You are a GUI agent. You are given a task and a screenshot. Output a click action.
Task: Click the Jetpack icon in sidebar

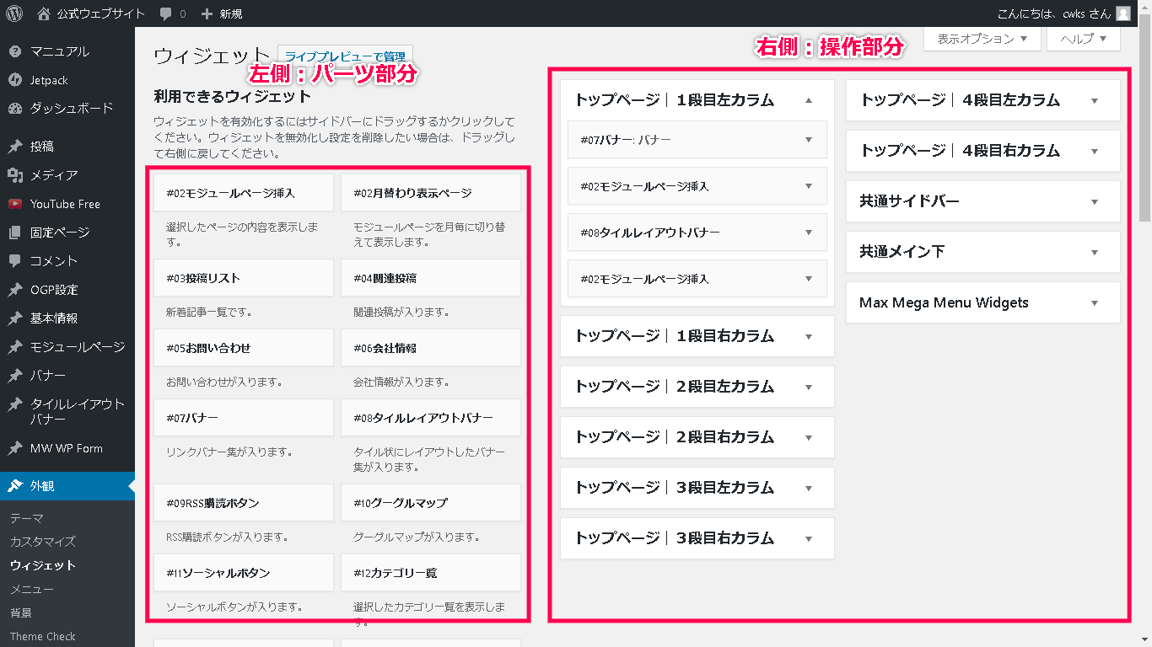click(x=14, y=80)
